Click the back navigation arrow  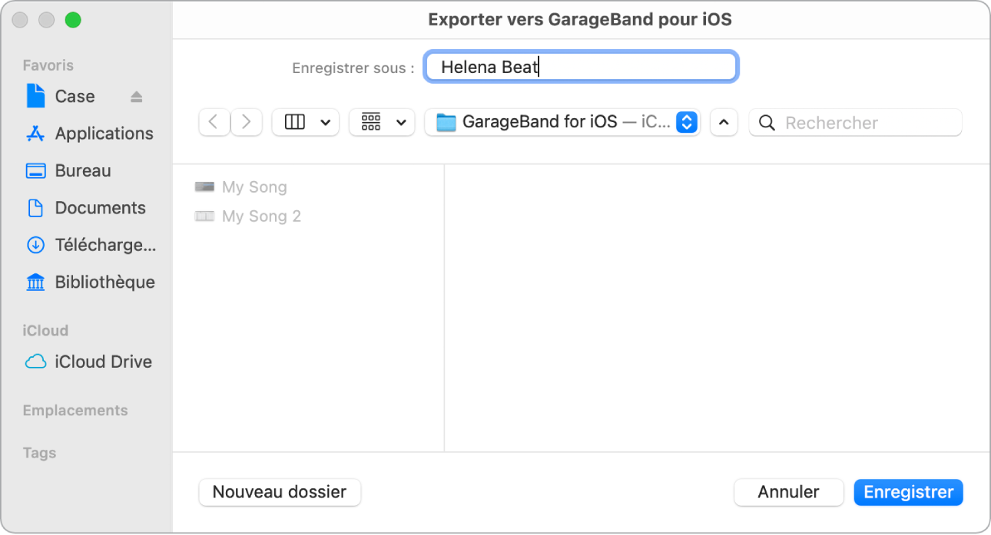[214, 121]
